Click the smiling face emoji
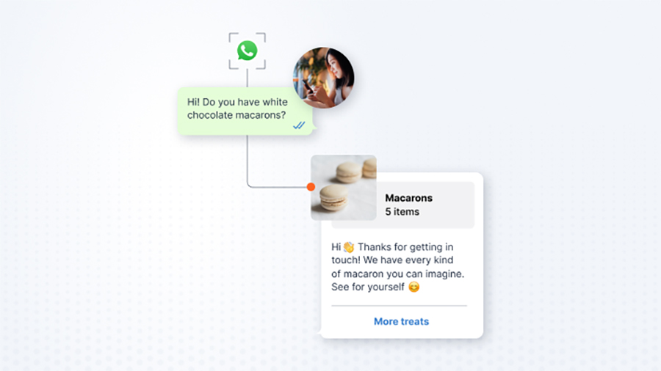 point(414,287)
